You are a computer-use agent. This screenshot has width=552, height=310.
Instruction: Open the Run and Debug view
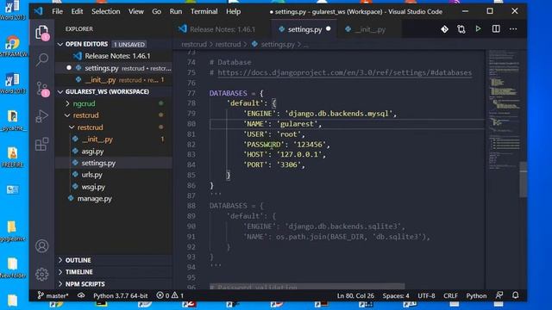point(42,116)
